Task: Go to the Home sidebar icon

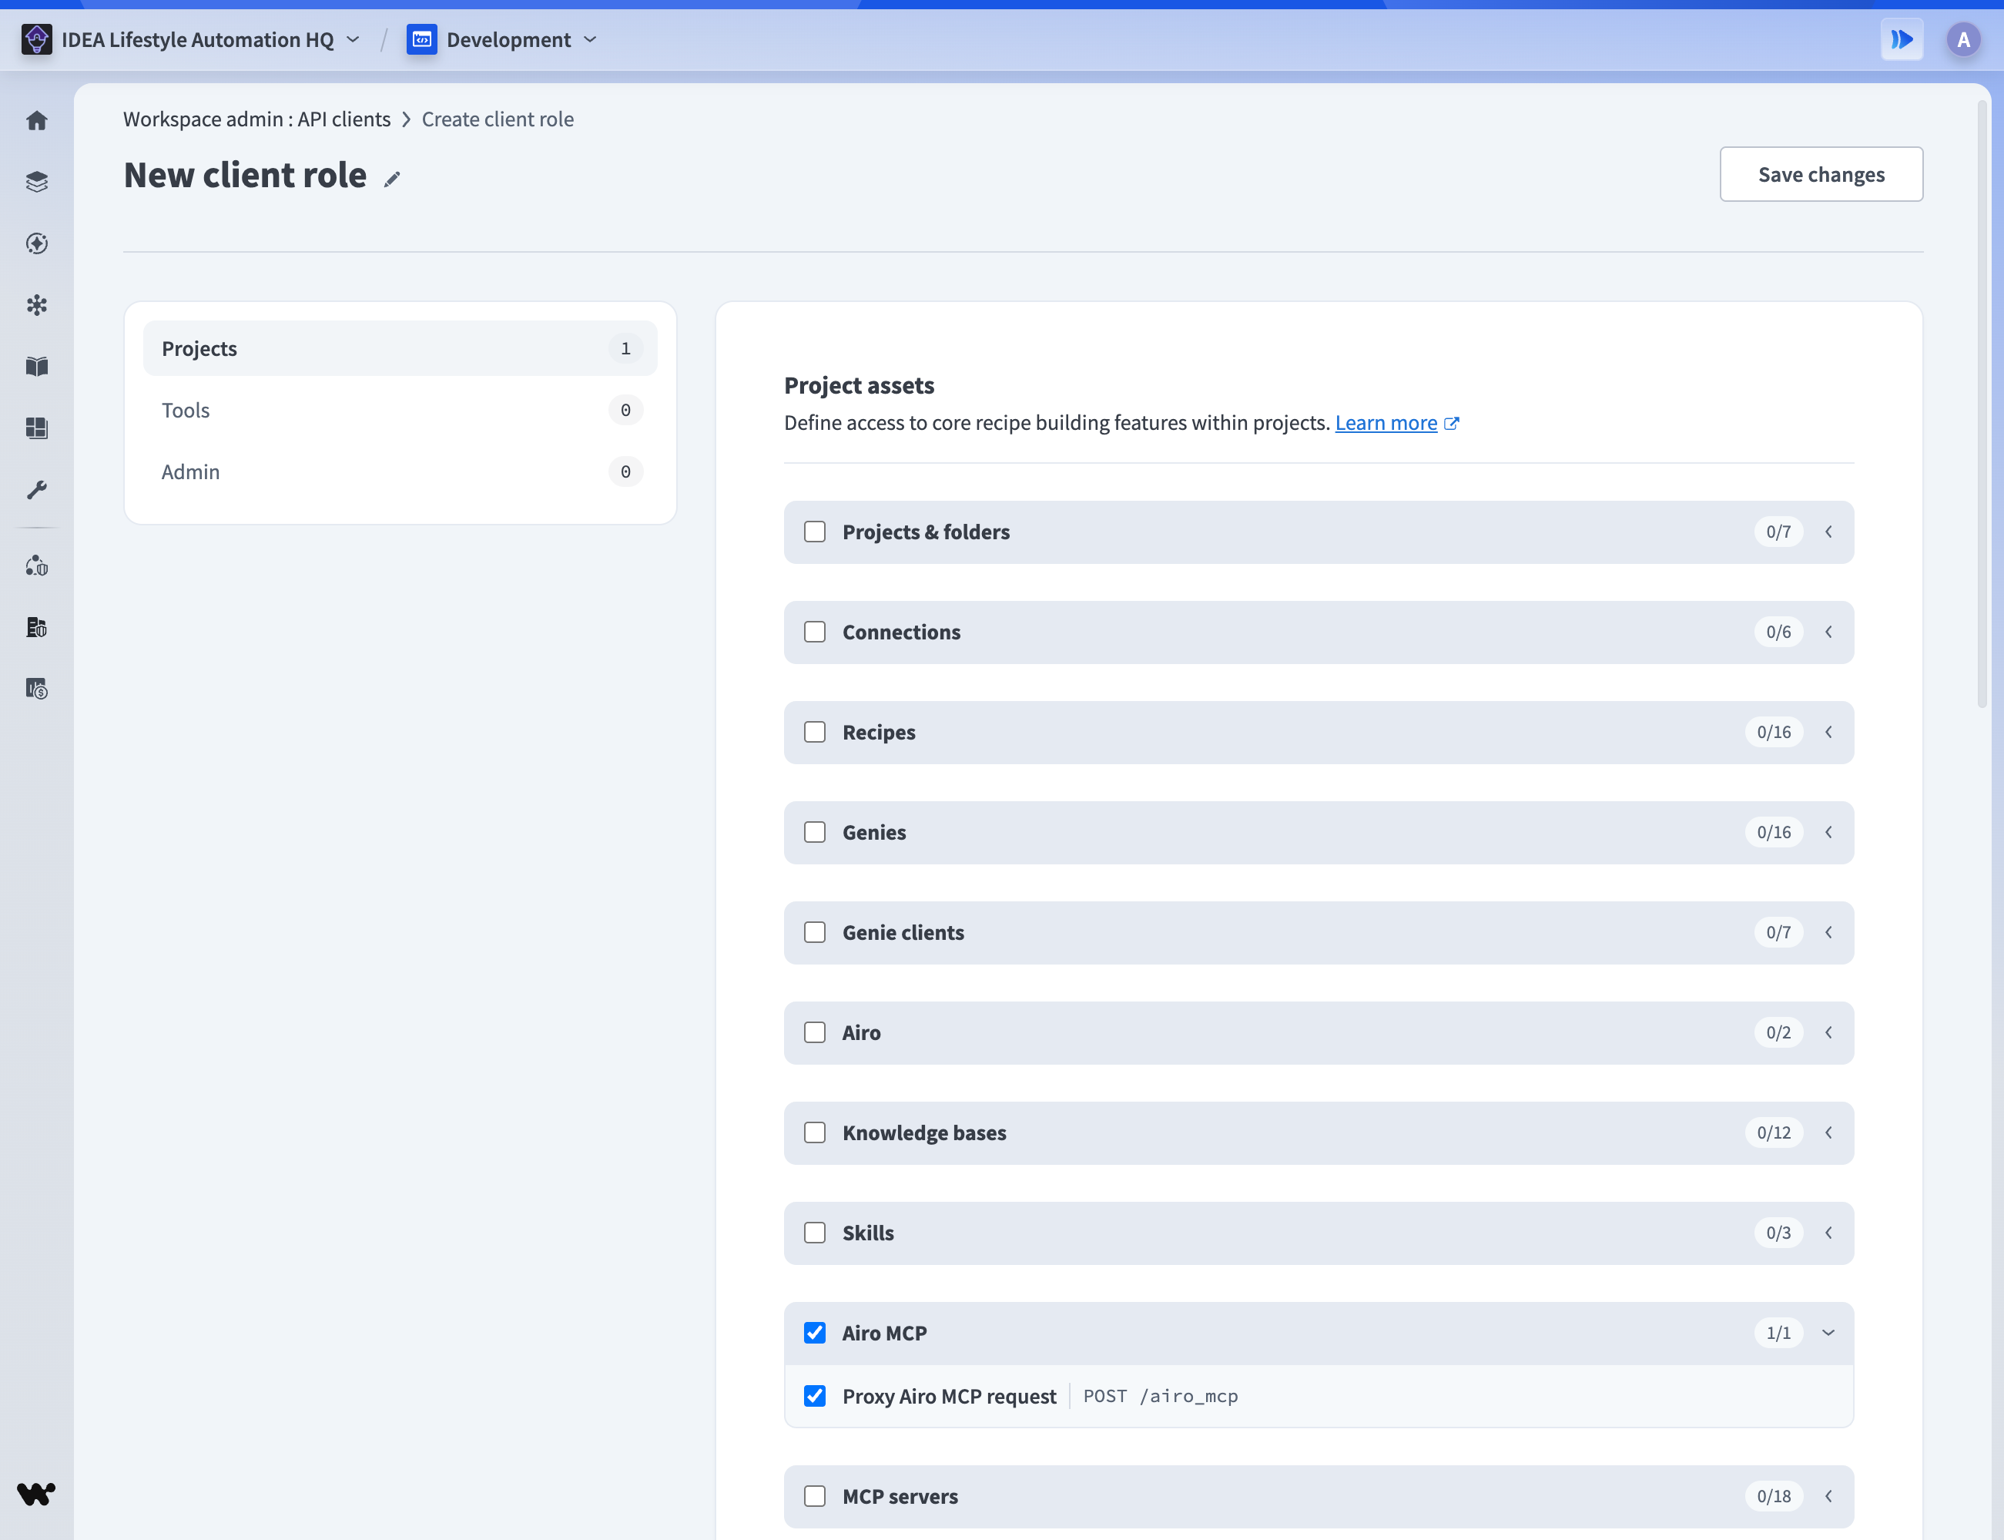Action: [37, 120]
